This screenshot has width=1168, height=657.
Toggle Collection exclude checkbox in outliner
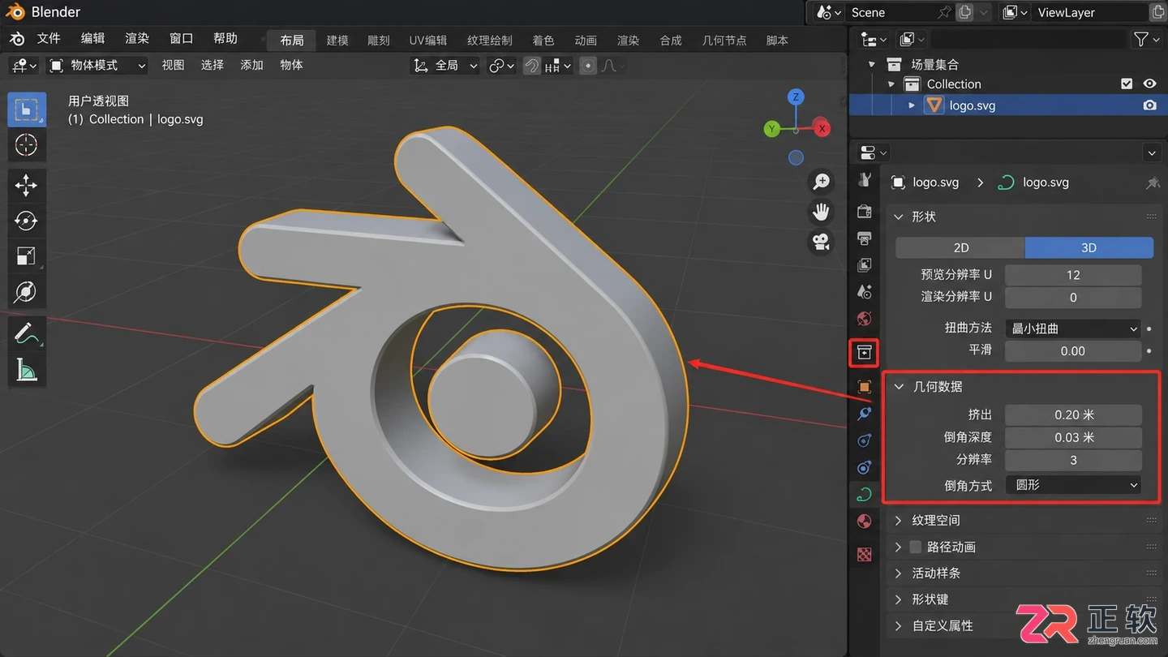[1127, 84]
